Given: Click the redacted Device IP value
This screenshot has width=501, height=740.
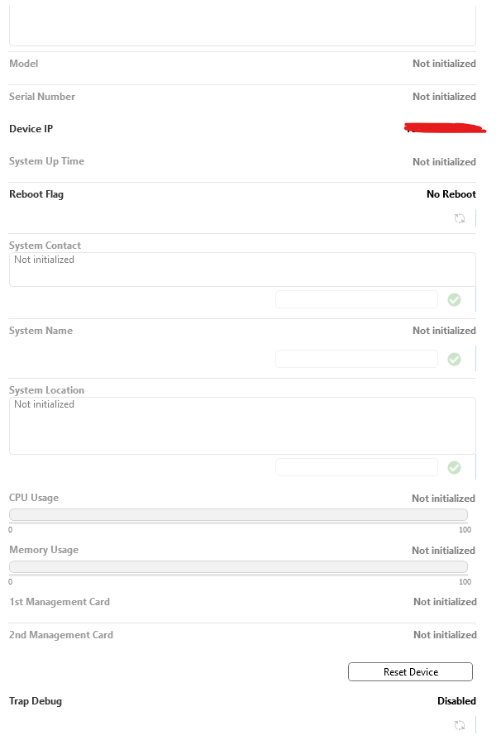Looking at the screenshot, I should pyautogui.click(x=444, y=128).
